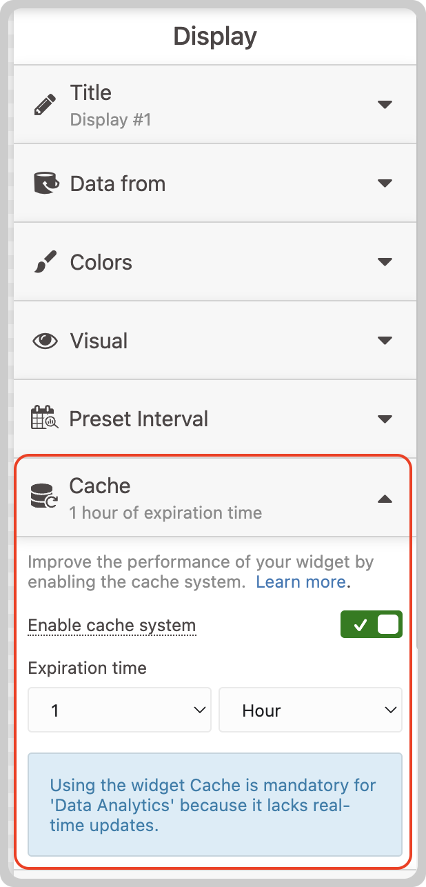This screenshot has height=887, width=426.
Task: Open the Hour unit dropdown
Action: click(310, 710)
